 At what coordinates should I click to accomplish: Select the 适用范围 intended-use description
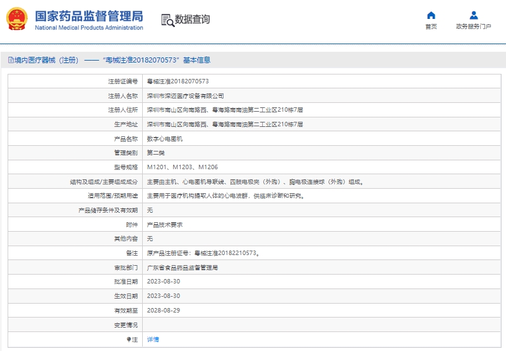click(226, 196)
